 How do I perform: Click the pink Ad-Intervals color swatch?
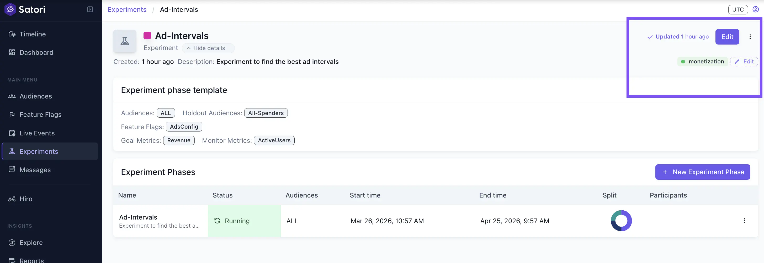pyautogui.click(x=147, y=36)
